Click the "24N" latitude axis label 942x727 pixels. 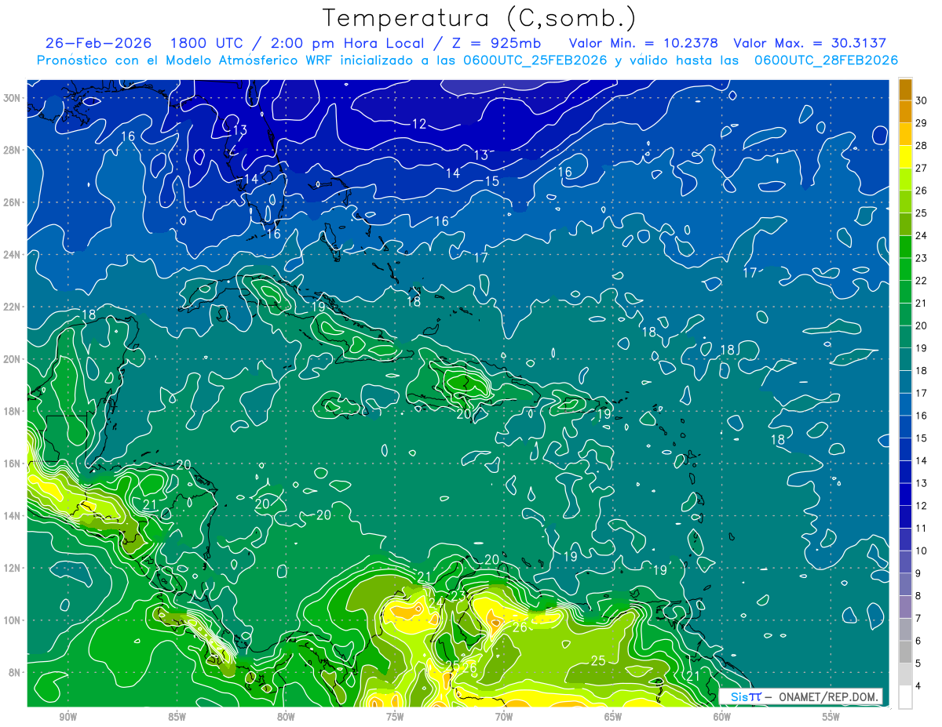tap(12, 255)
